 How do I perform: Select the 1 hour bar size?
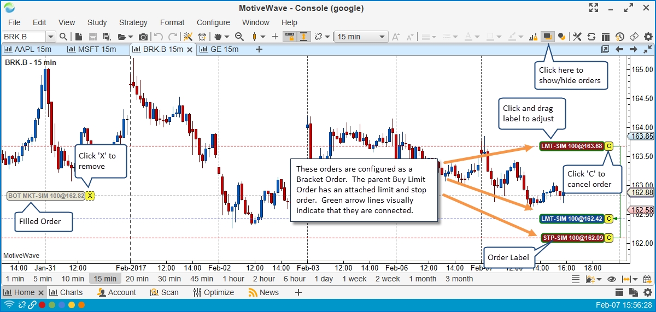[233, 279]
